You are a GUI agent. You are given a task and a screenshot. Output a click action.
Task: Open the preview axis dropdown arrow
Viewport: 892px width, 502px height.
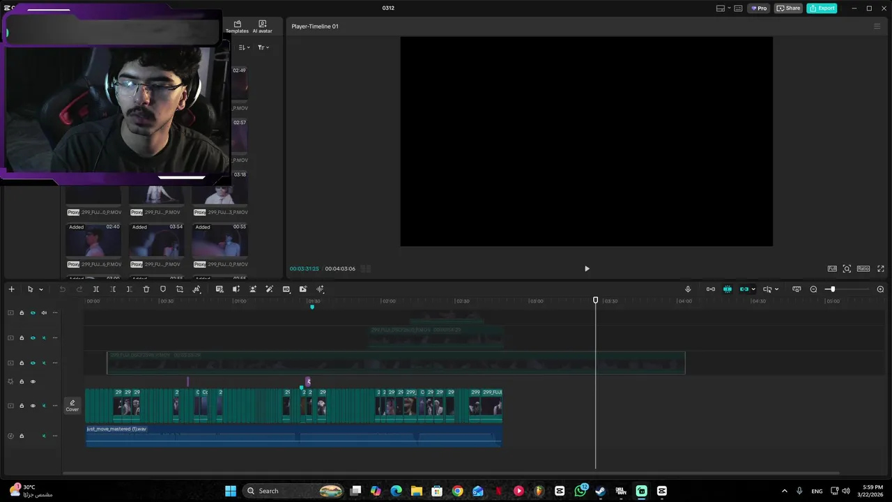click(776, 289)
